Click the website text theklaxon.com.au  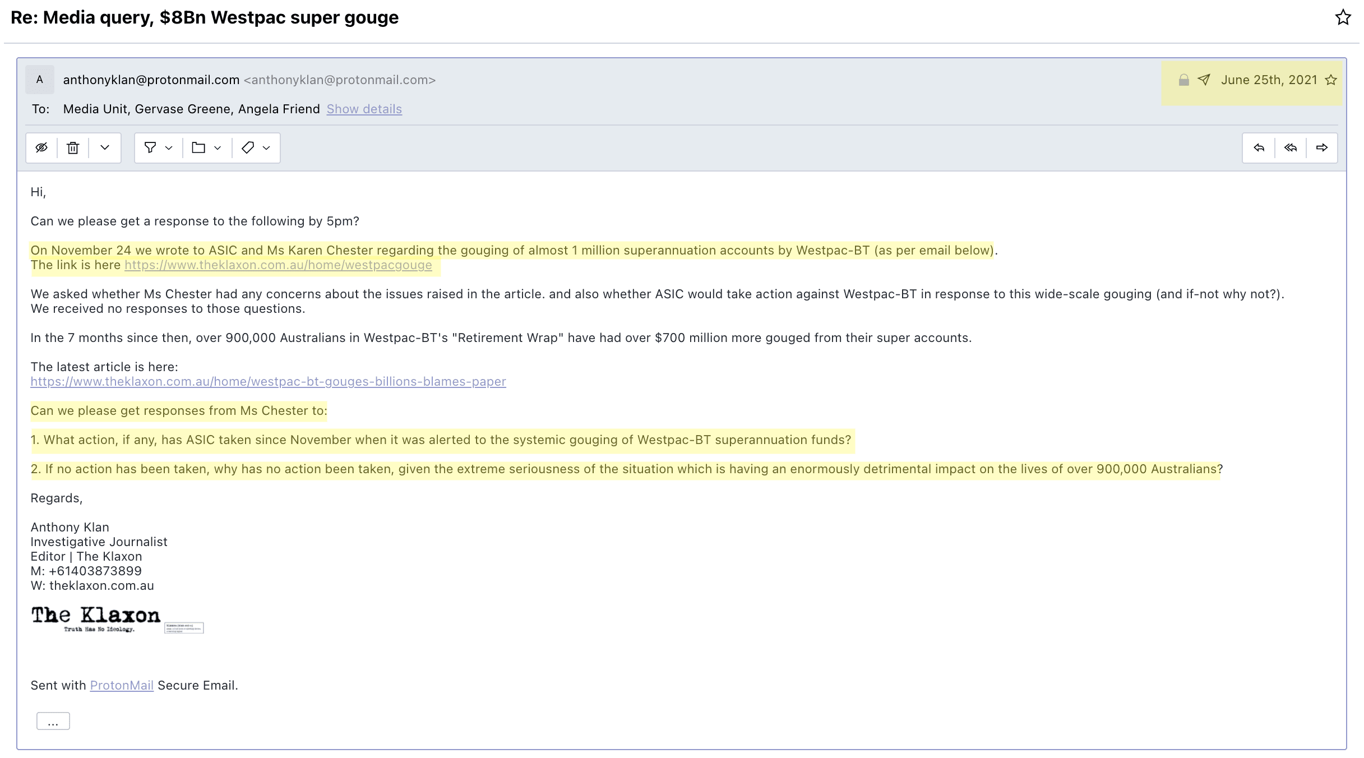(101, 586)
